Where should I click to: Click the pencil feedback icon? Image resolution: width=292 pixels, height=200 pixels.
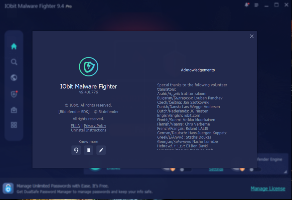click(x=101, y=150)
